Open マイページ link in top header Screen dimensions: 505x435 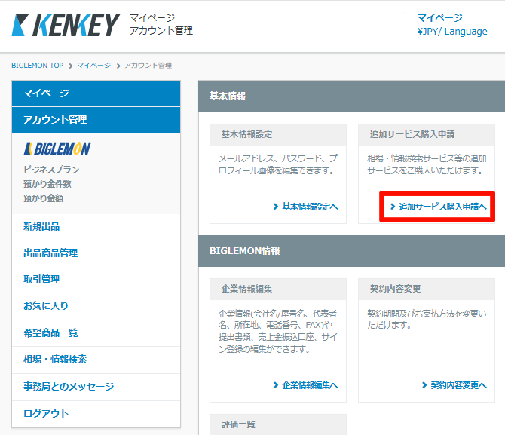[439, 17]
